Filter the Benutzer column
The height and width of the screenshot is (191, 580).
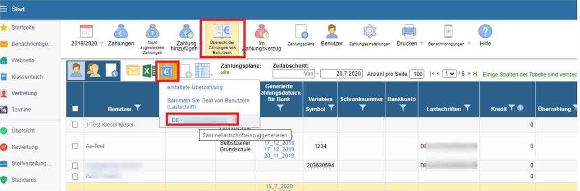point(137,108)
